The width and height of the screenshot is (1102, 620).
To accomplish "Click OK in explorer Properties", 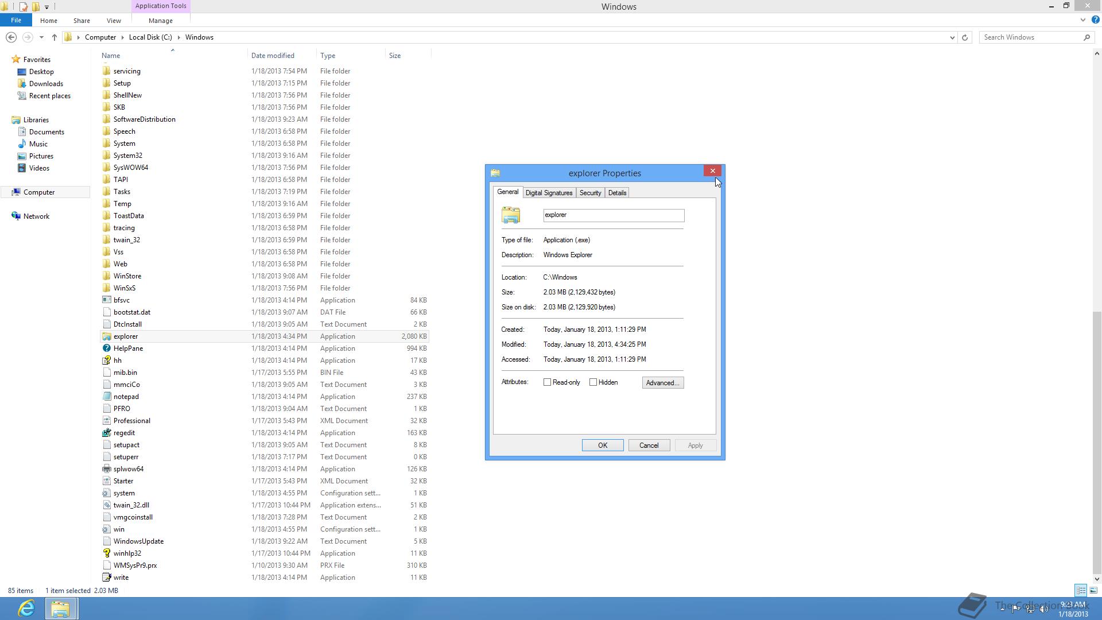I will [x=603, y=445].
